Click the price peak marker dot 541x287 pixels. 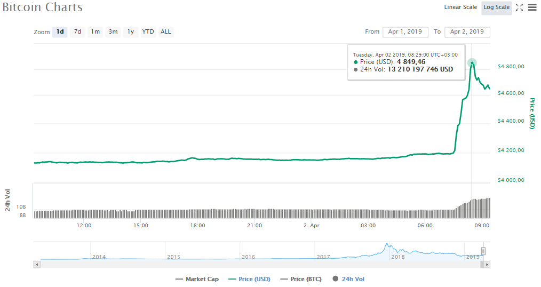tap(472, 63)
